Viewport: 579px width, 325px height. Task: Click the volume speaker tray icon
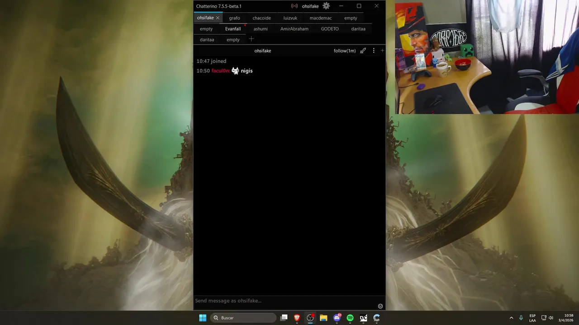click(551, 318)
